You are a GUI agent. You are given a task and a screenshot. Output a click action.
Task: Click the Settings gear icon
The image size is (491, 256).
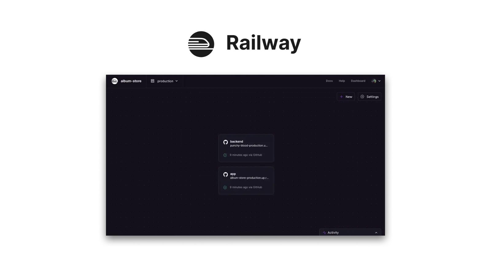point(362,97)
